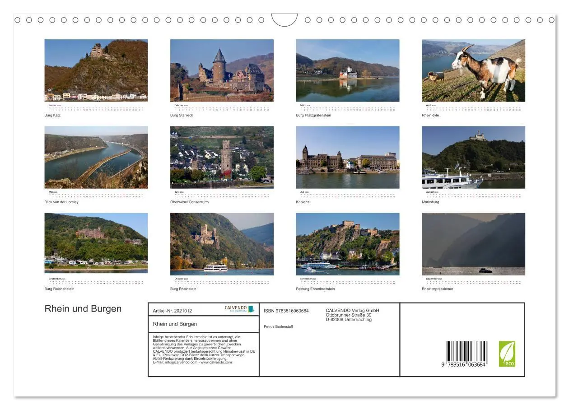Viewport: 569px width, 410px height.
Task: Click the leftmost spiral binding ring
Action: 19,20
